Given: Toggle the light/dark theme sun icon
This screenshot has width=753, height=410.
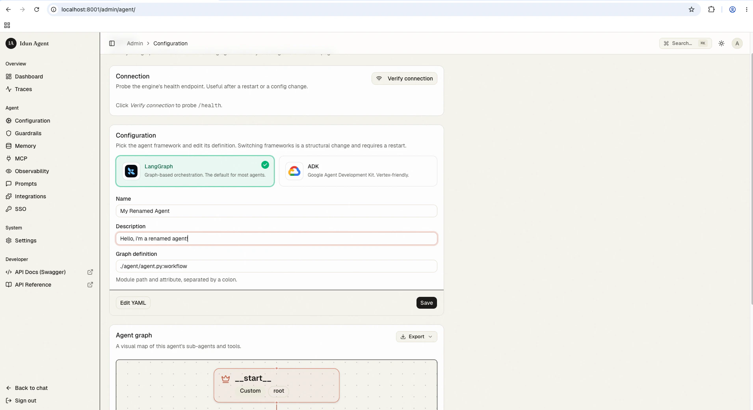Looking at the screenshot, I should coord(721,43).
